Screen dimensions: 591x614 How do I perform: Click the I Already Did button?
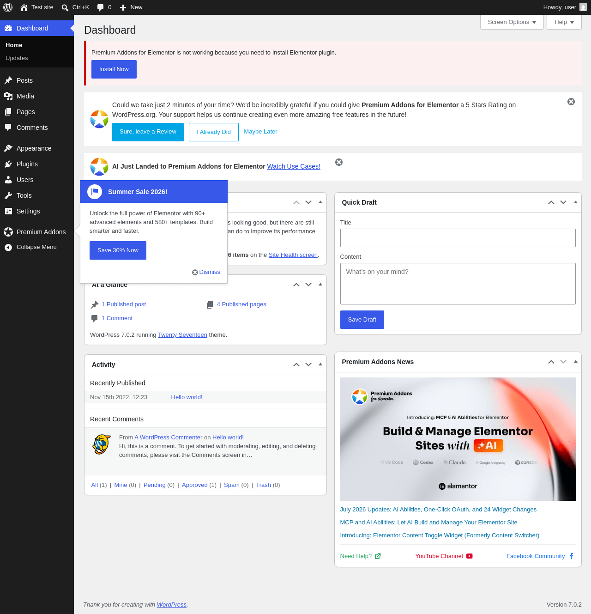pos(214,132)
